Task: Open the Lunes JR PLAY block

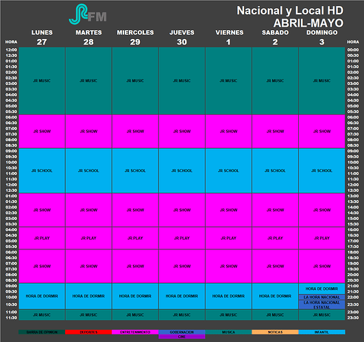Action: pyautogui.click(x=42, y=238)
